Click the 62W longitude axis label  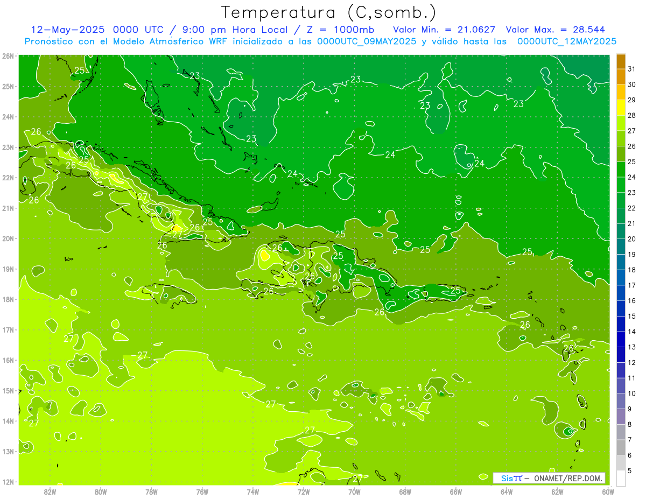click(x=557, y=491)
